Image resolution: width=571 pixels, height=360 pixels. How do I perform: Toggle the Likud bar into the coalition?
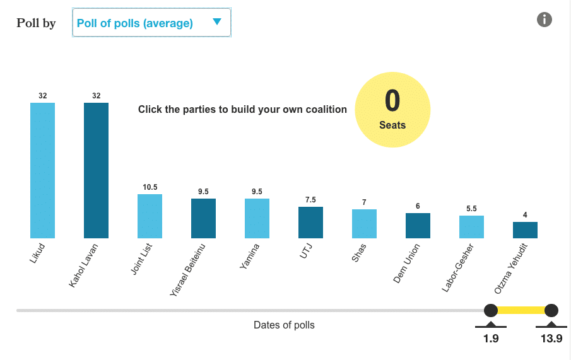pos(43,170)
